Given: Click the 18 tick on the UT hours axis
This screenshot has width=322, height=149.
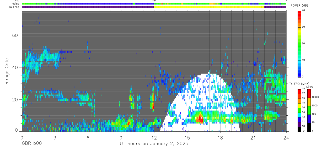Looking at the screenshot, I should [220, 137].
